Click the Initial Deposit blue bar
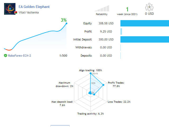The image size is (169, 127). 145,39
